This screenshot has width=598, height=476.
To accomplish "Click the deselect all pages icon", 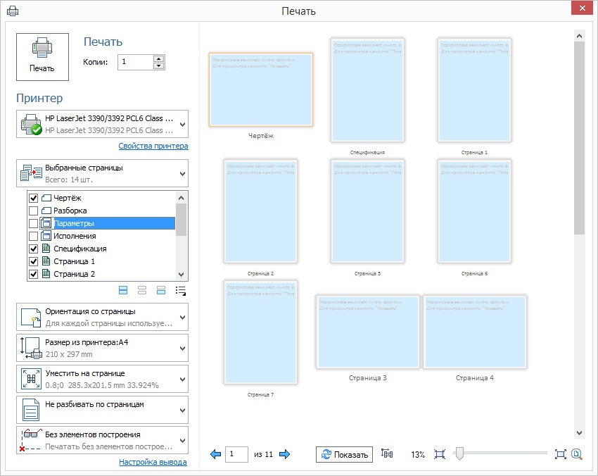I will coord(142,290).
